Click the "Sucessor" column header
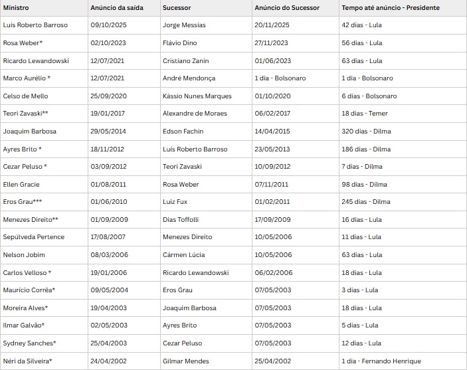 pyautogui.click(x=177, y=7)
